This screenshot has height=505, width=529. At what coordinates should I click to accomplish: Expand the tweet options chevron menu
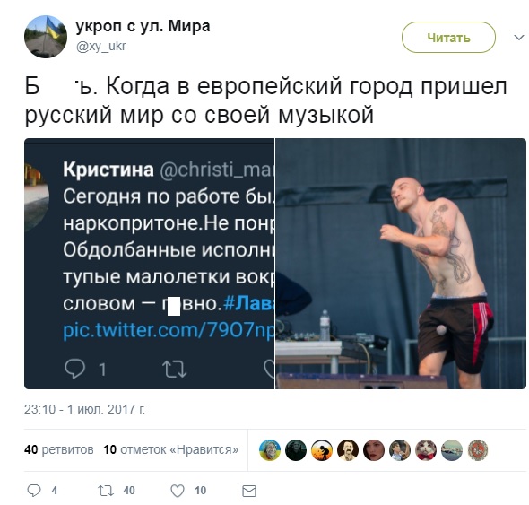click(519, 37)
